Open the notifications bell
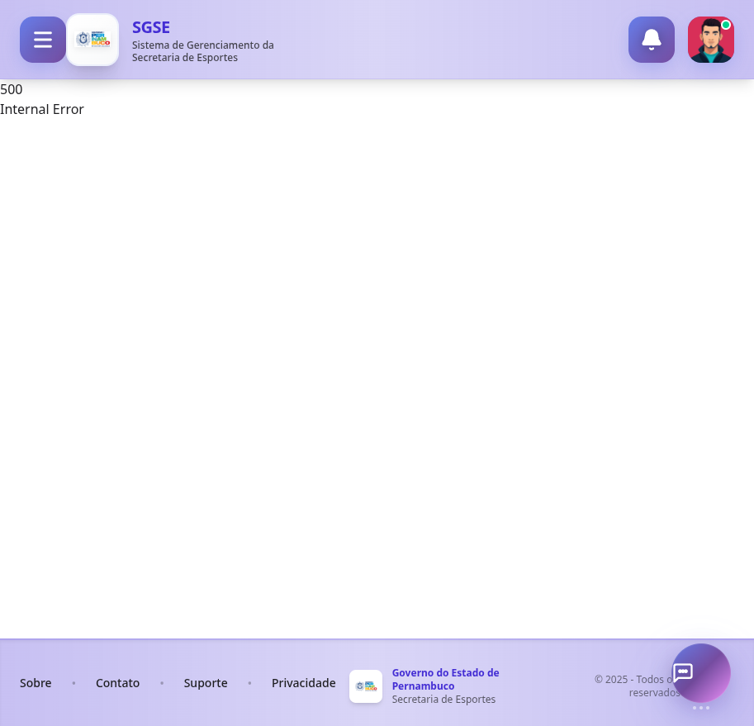 [x=651, y=40]
